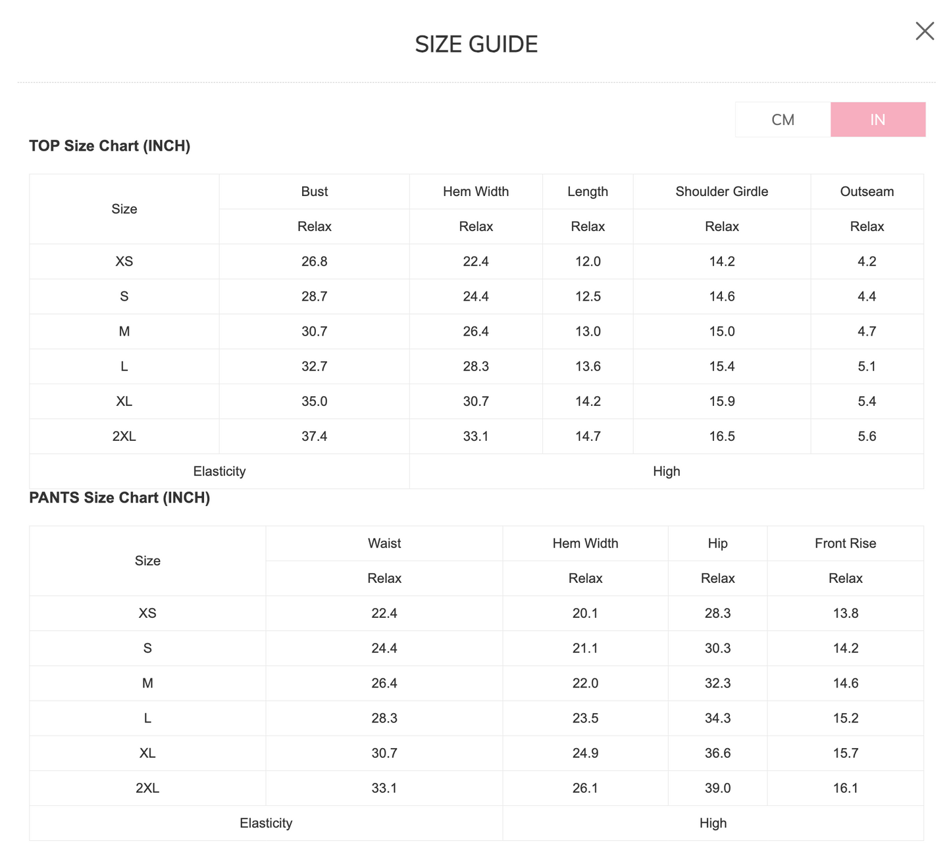Click the 30.7 bust value for M
Viewport: 951px width, 852px height.
[314, 332]
